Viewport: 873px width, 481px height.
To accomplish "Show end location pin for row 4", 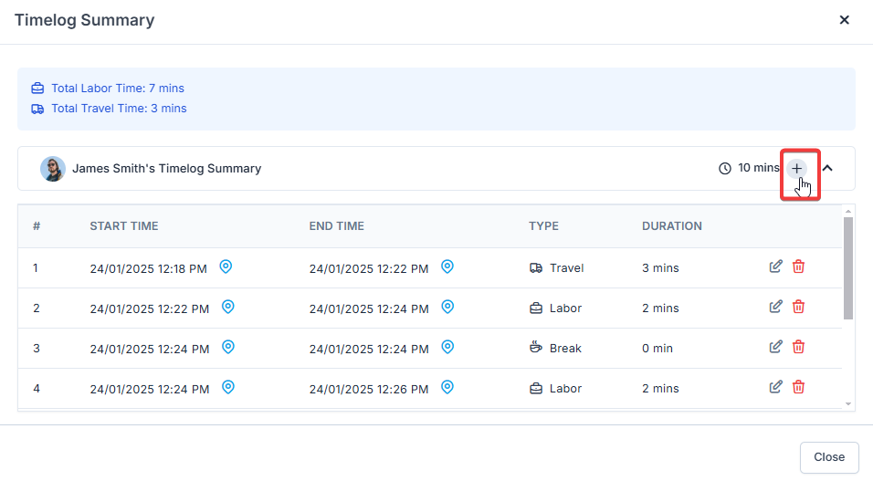I will click(447, 387).
